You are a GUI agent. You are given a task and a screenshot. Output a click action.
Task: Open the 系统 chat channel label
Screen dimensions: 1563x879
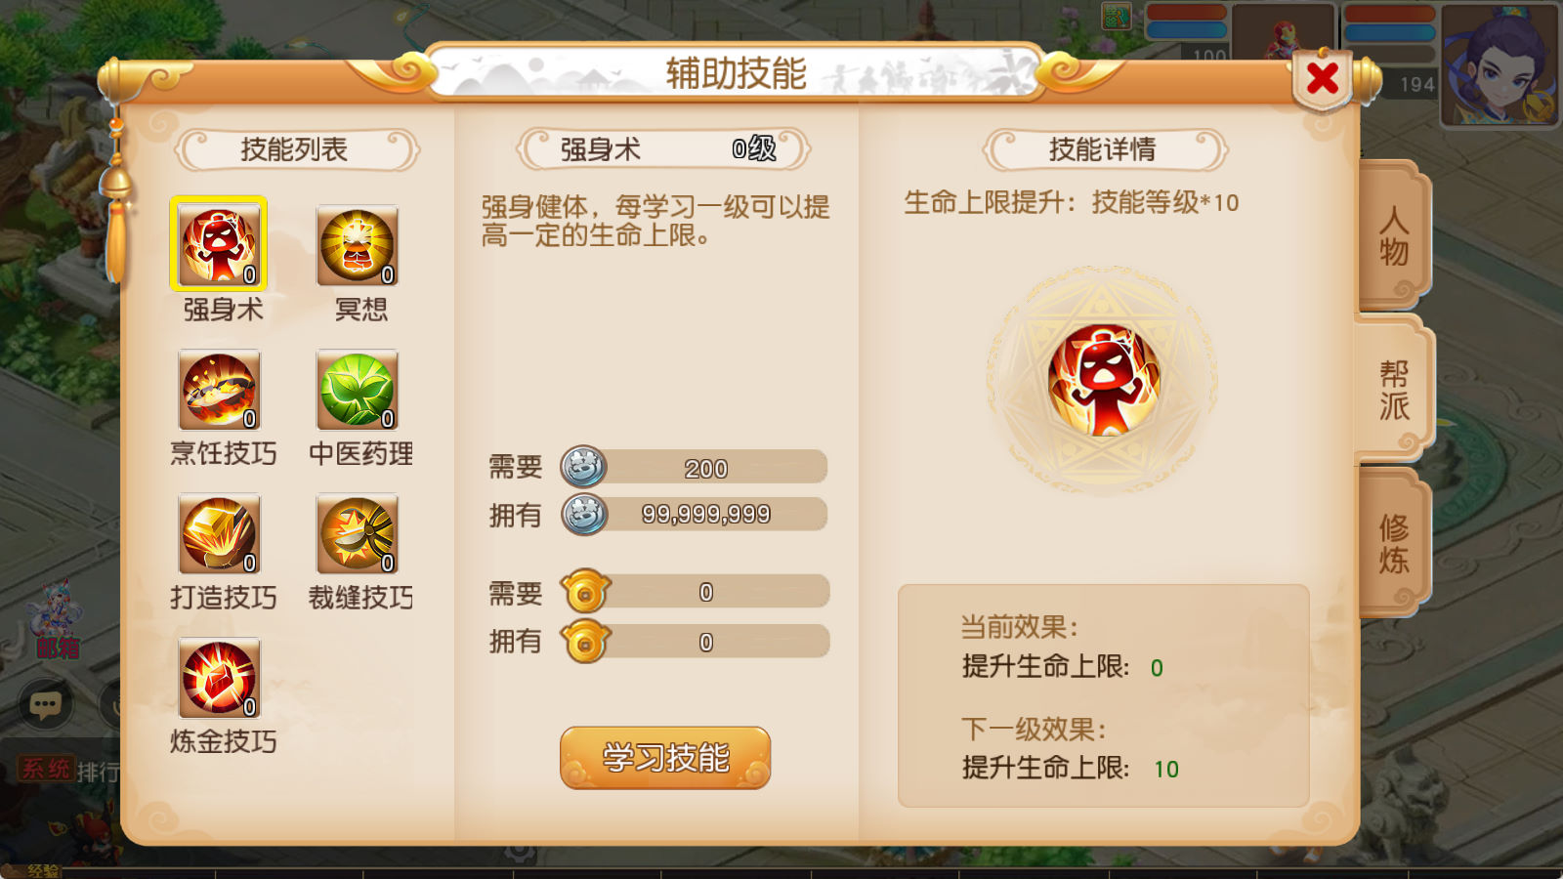tap(46, 769)
